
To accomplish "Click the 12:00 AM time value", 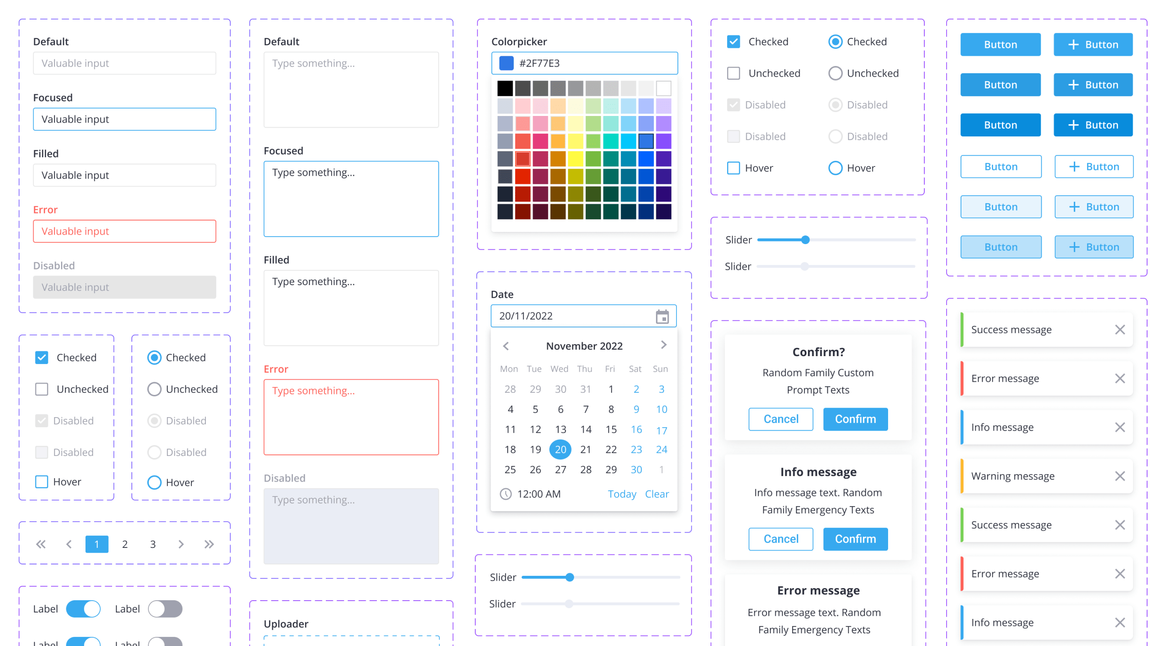I will [x=539, y=494].
